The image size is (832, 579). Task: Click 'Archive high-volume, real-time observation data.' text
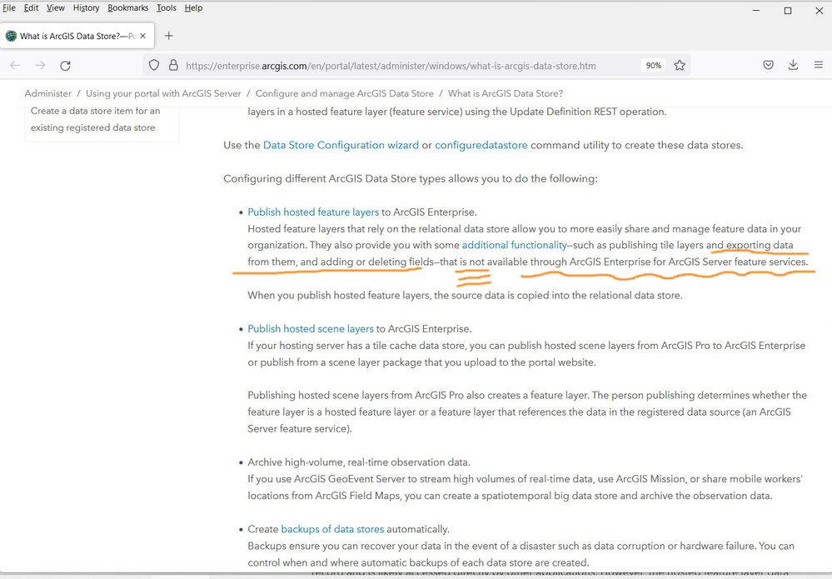[359, 462]
